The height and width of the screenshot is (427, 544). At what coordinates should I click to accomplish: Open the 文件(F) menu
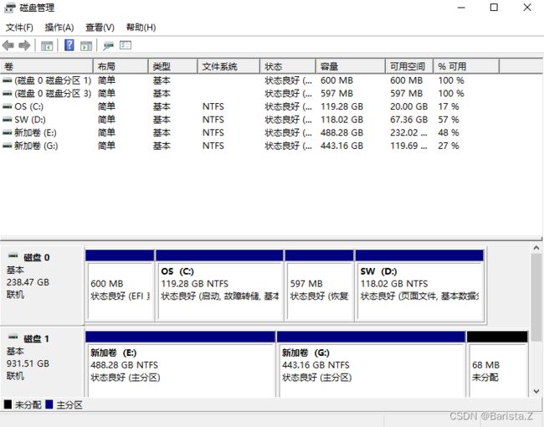(x=19, y=28)
